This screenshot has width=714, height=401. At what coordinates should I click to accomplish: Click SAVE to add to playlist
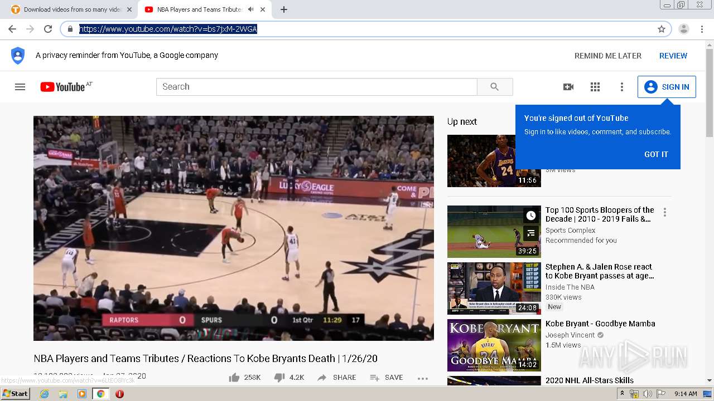(x=386, y=378)
